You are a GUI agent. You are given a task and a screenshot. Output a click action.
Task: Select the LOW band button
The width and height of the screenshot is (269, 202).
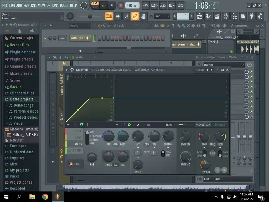(x=74, y=131)
